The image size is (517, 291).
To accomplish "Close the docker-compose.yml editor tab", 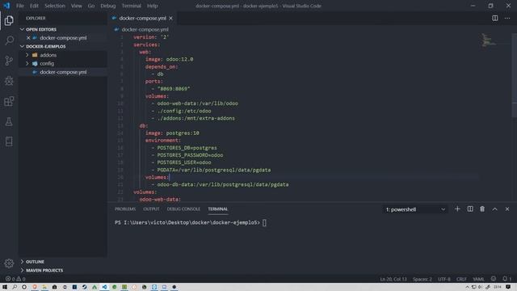I will click(170, 18).
